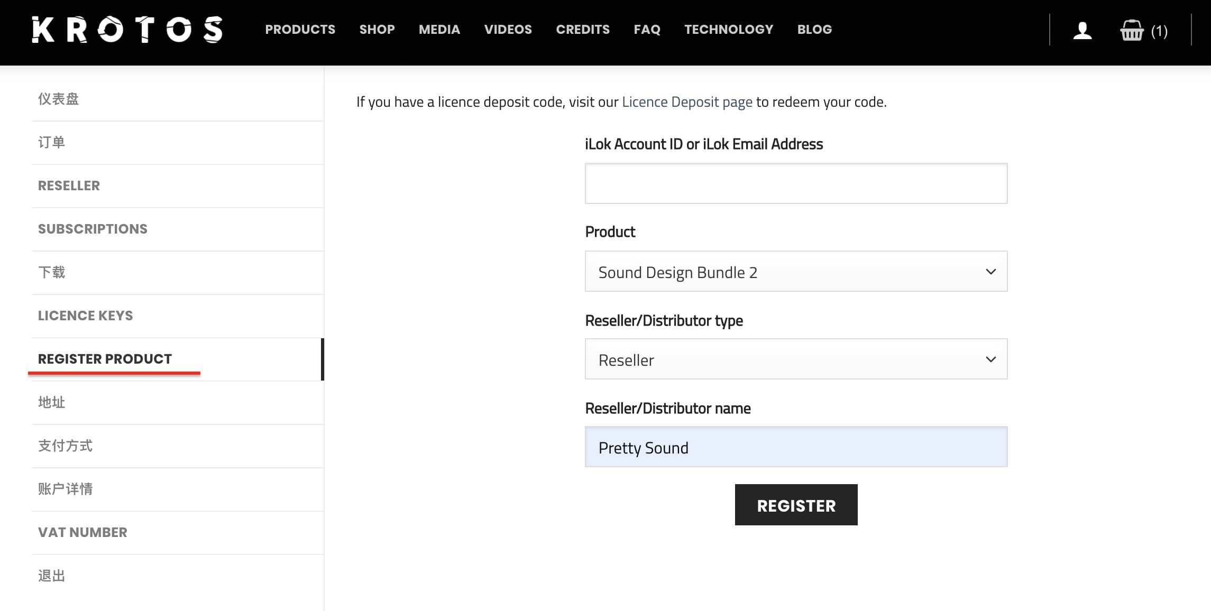Screen dimensions: 1211x611
Task: Focus the iLok Account ID input field
Action: coord(796,183)
